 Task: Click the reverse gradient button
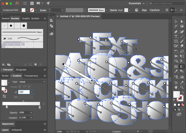coord(4,96)
